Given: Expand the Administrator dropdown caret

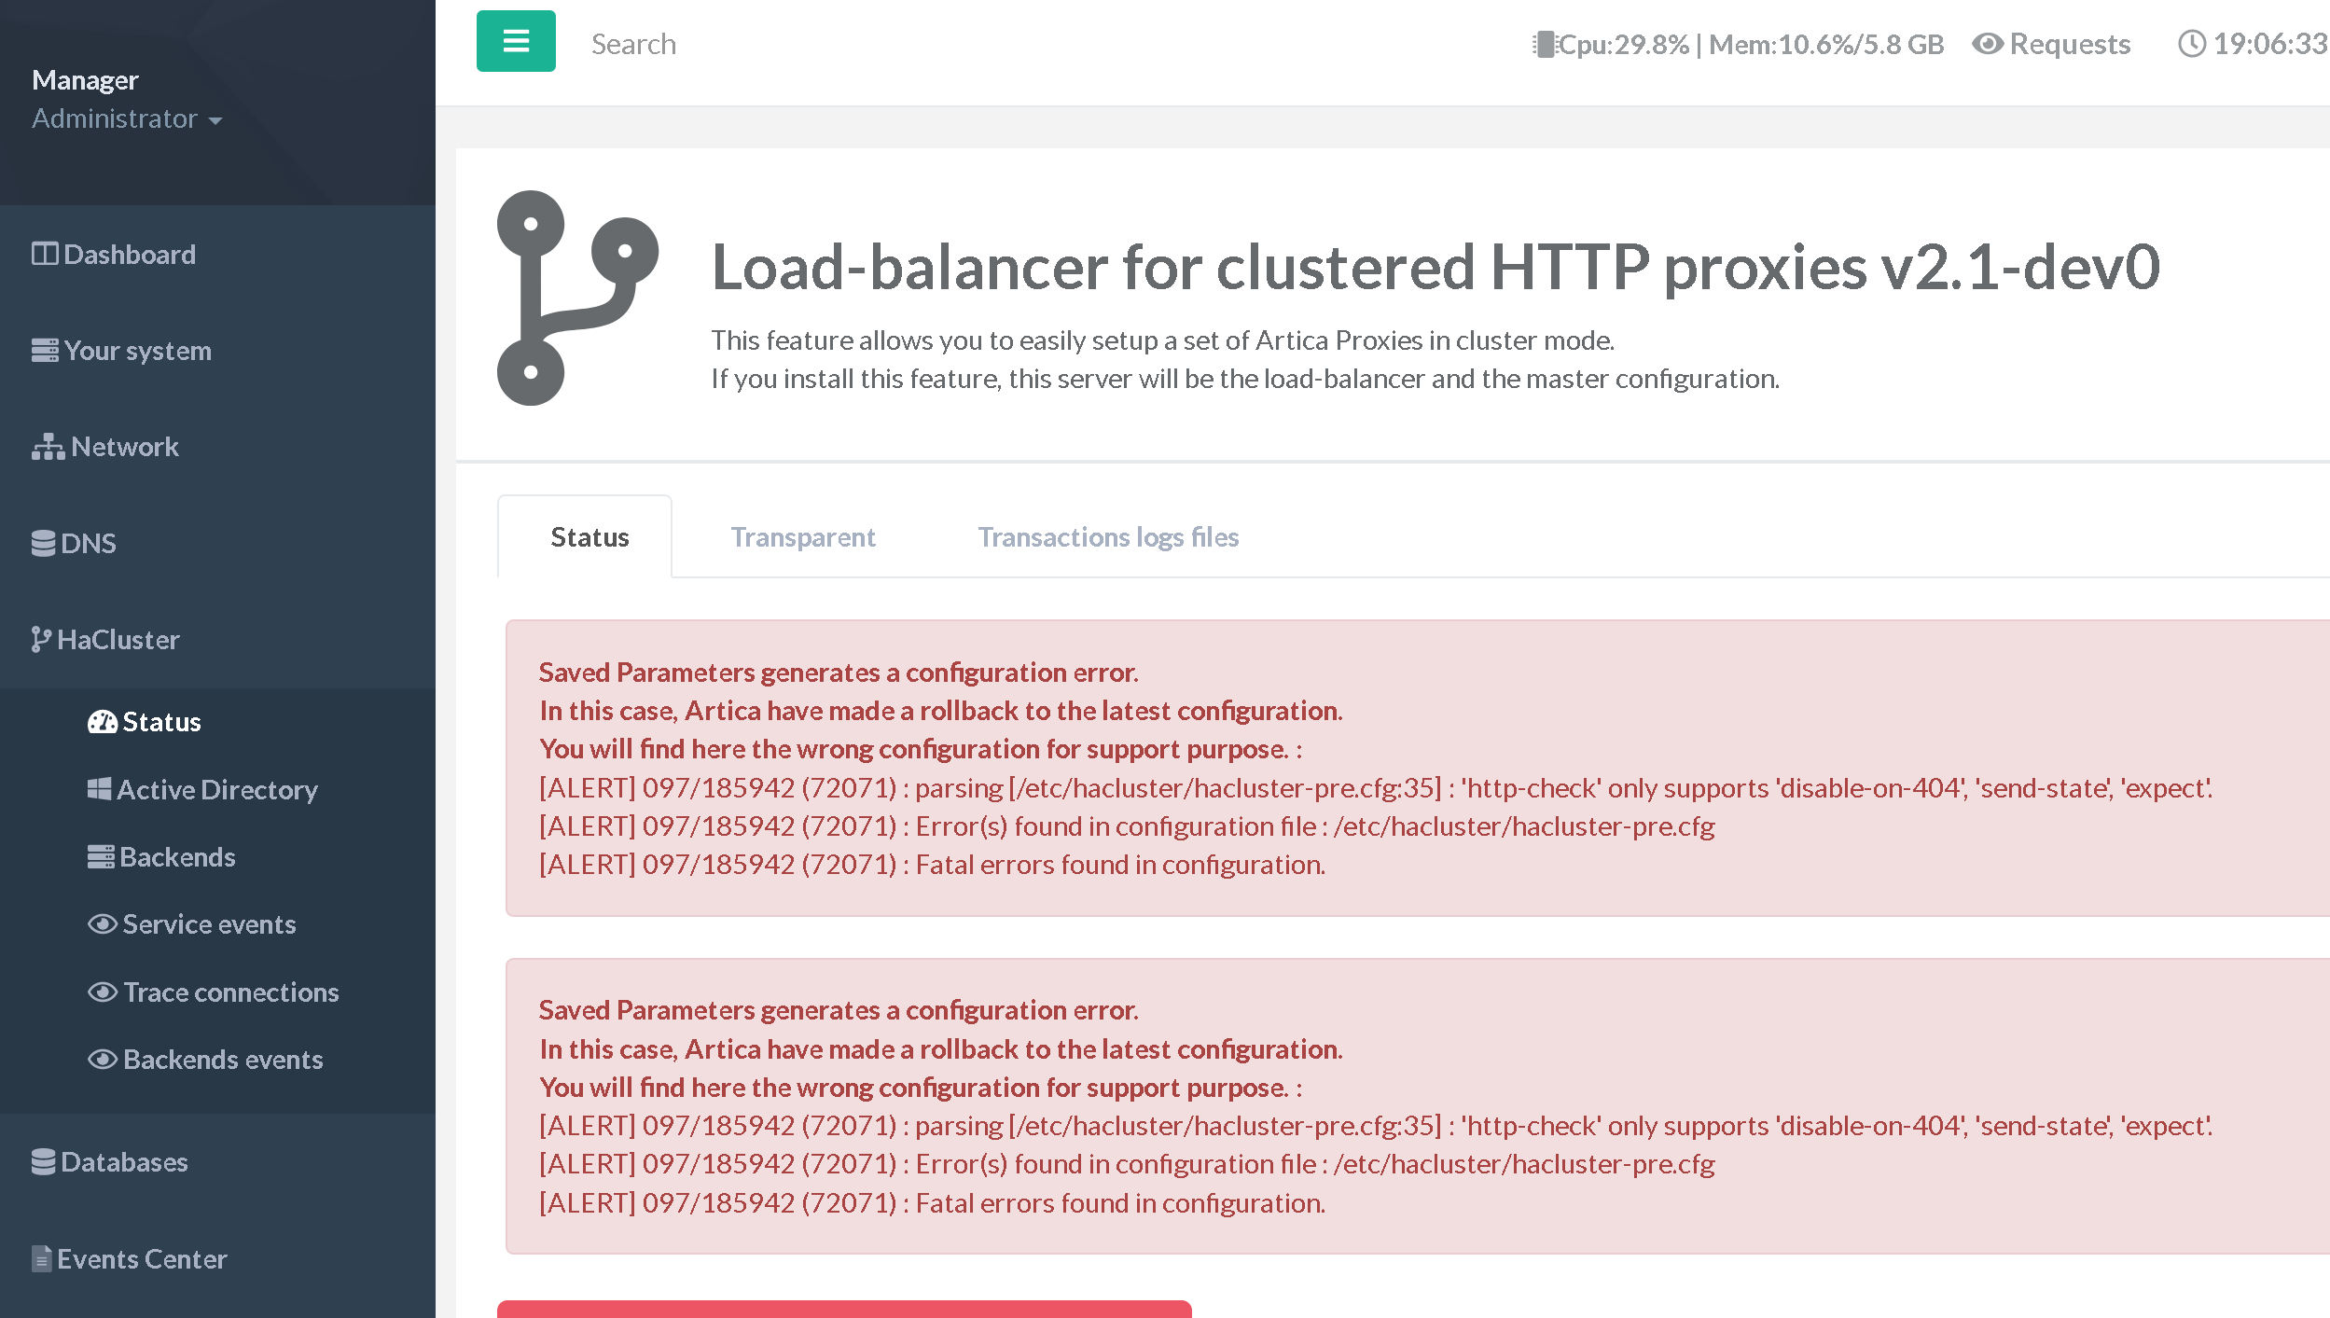Looking at the screenshot, I should point(215,120).
